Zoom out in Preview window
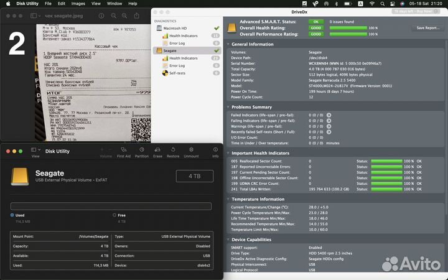448x280 pixels. [x=113, y=16]
